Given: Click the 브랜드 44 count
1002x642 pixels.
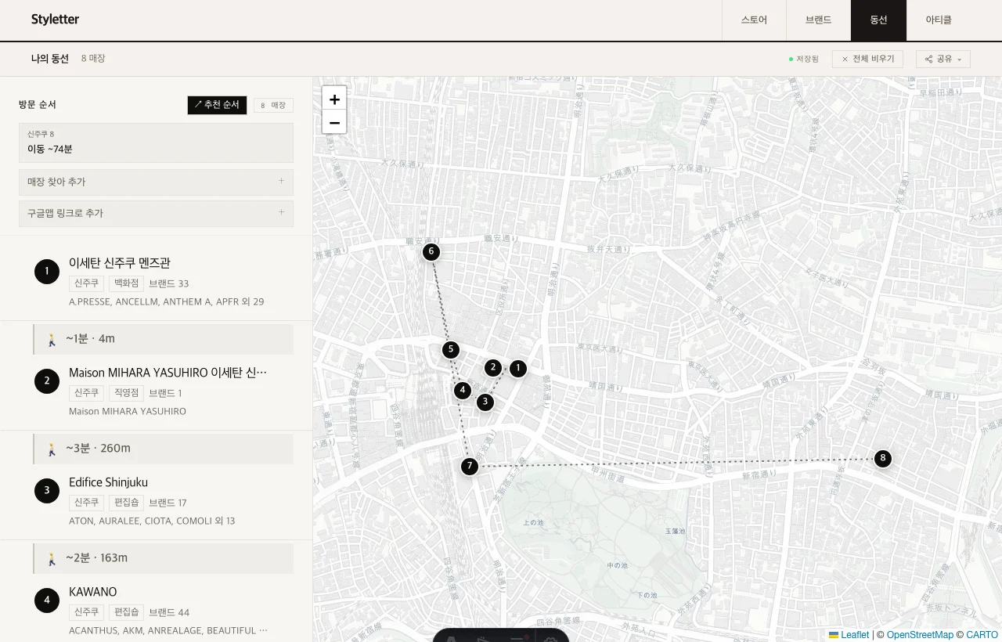Looking at the screenshot, I should pos(169,612).
